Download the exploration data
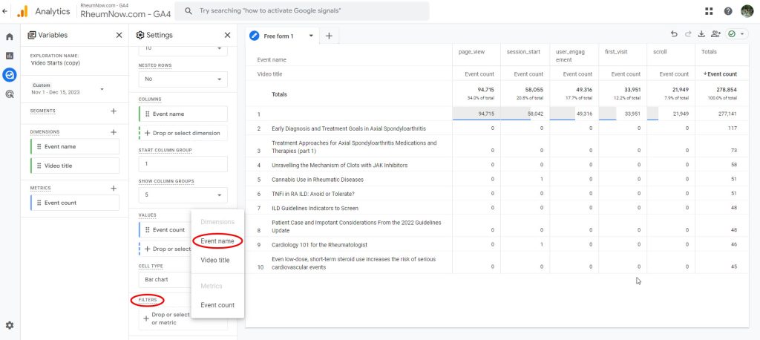 701,34
